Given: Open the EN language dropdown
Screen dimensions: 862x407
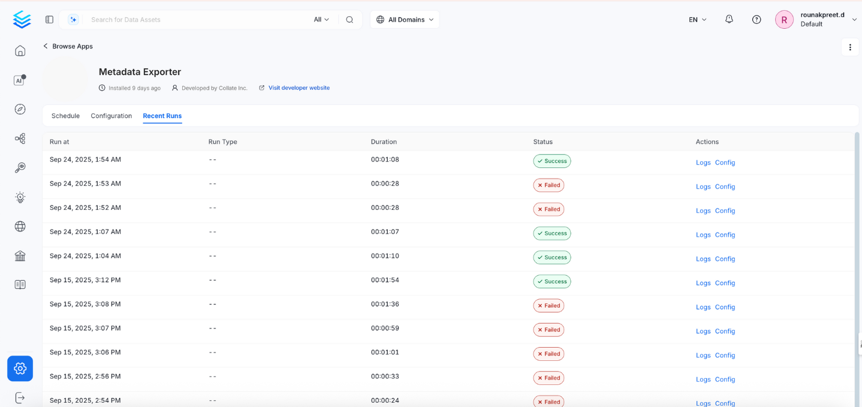Looking at the screenshot, I should [x=696, y=19].
